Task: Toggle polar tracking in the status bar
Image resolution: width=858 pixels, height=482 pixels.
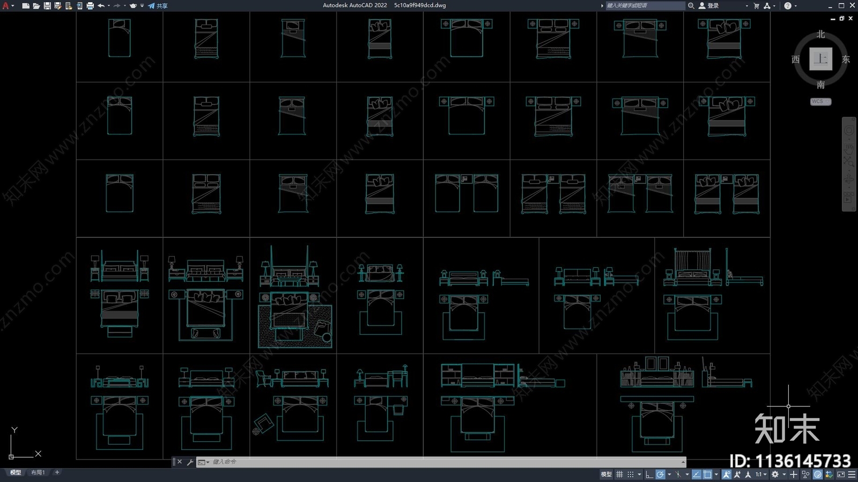Action: 660,475
